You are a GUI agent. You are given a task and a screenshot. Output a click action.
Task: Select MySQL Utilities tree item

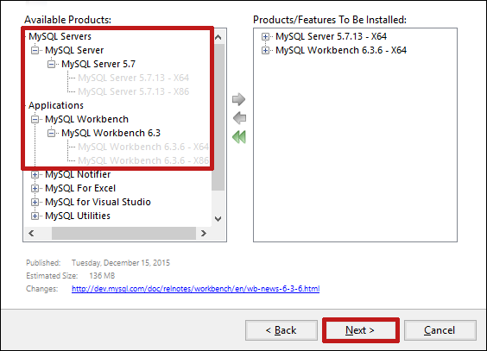click(78, 216)
